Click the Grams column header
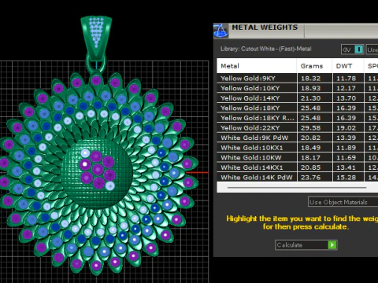 click(315, 66)
